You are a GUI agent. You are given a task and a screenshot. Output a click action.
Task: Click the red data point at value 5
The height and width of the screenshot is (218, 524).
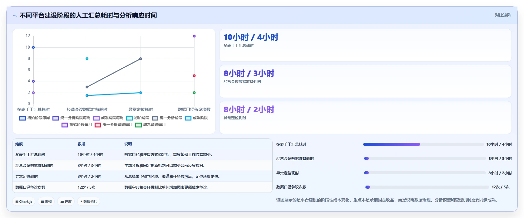click(x=194, y=76)
